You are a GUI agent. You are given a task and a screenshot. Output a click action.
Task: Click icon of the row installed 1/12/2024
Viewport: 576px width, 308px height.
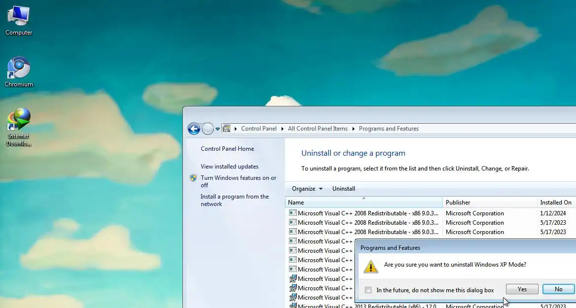click(293, 213)
